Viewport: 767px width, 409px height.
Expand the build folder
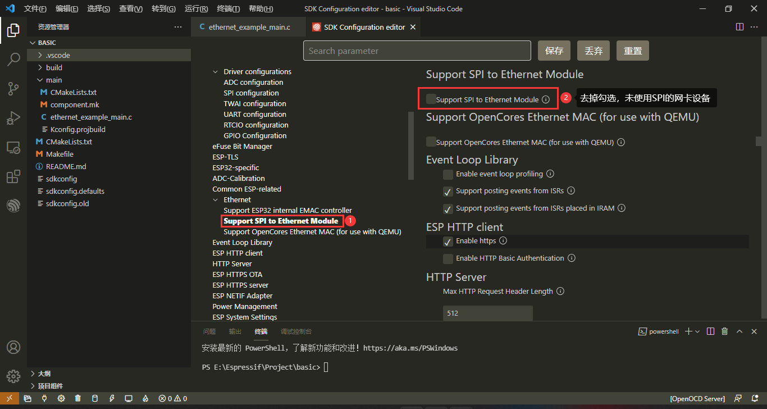click(40, 67)
